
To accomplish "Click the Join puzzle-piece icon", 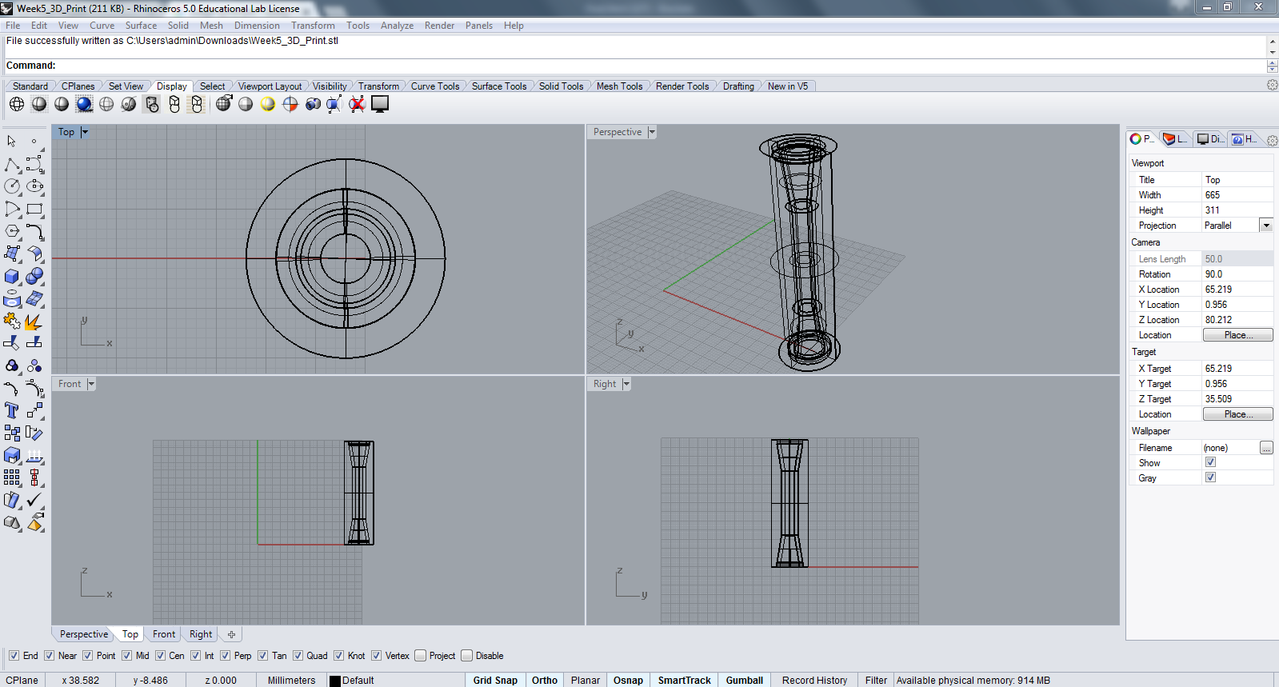I will coord(12,322).
